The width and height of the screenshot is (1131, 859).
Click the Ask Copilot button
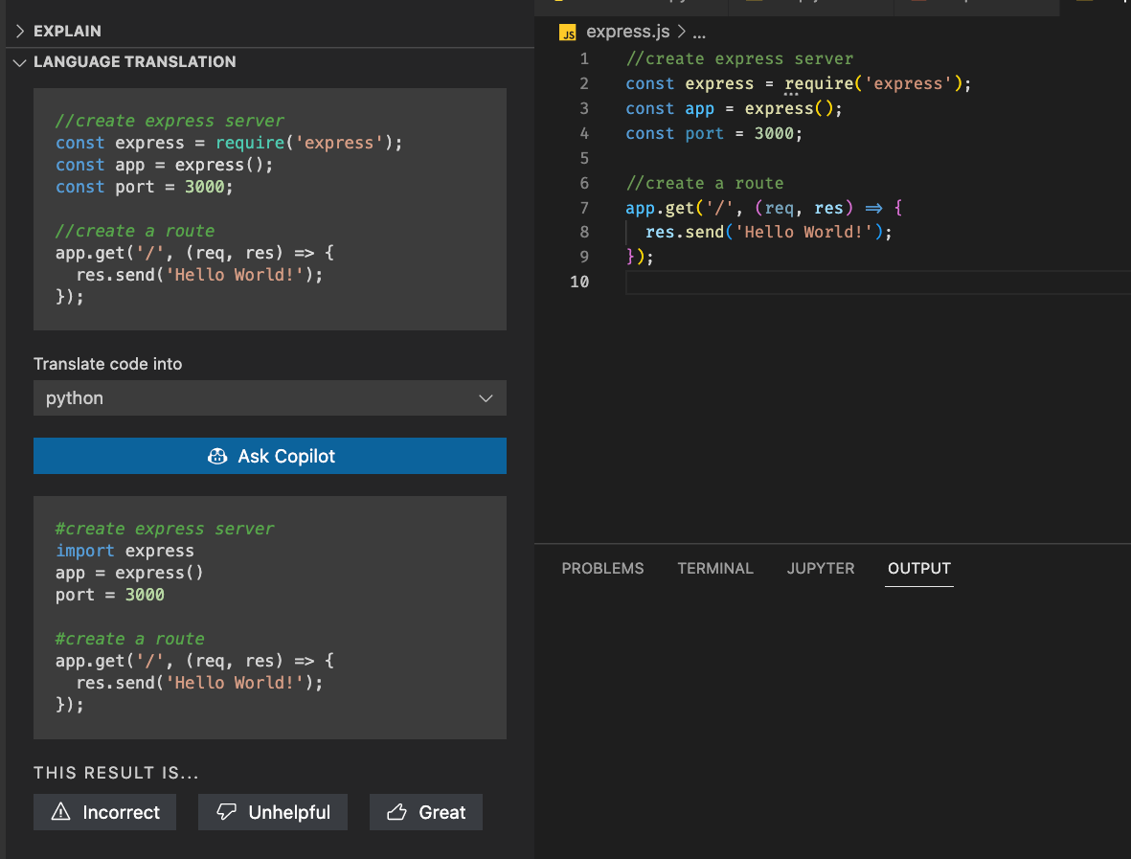click(270, 456)
